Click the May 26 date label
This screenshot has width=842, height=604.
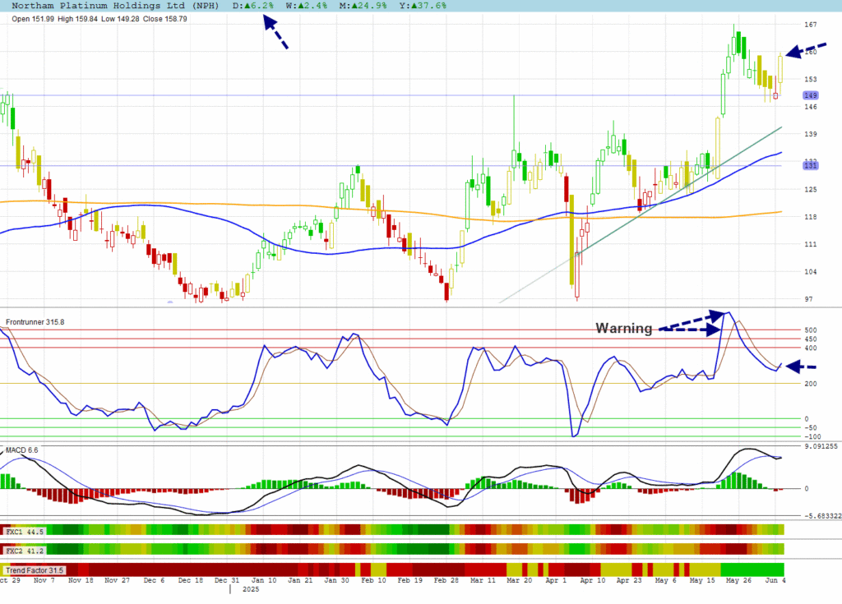pos(738,580)
